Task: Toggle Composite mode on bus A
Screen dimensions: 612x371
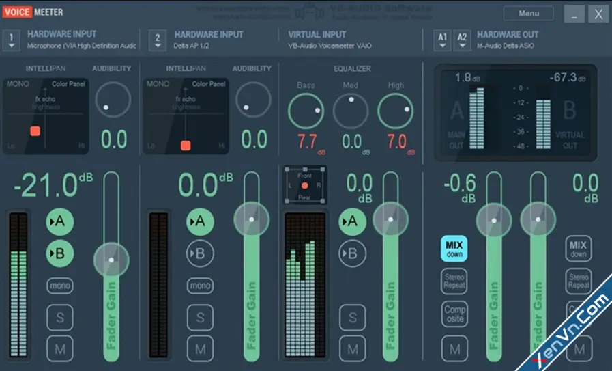Action: pyautogui.click(x=454, y=314)
